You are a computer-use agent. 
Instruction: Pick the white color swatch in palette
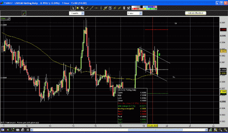133,7
